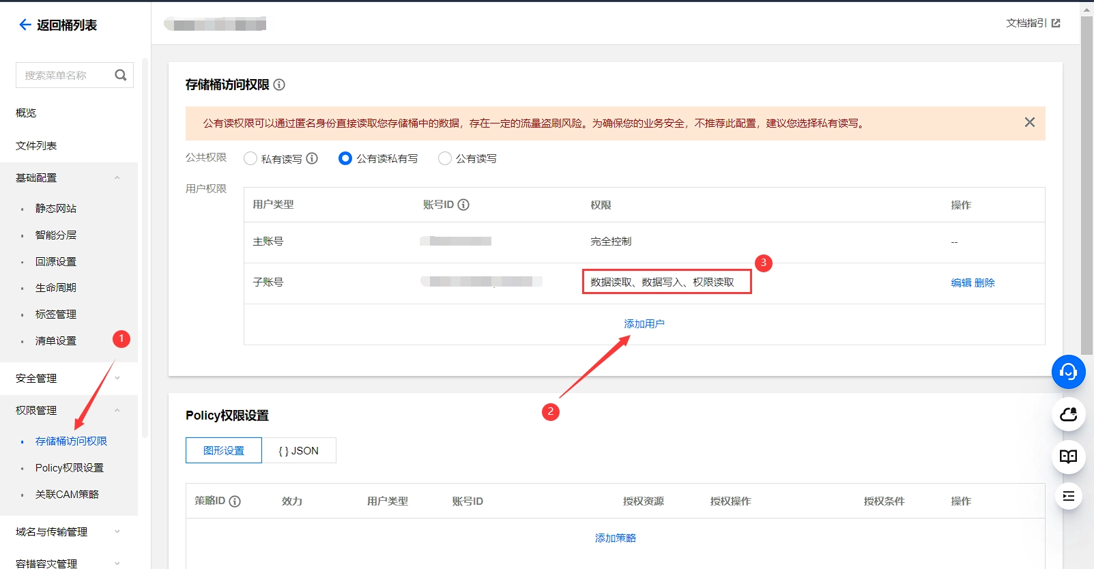Image resolution: width=1094 pixels, height=569 pixels.
Task: Click info icon next to 账号ID column
Action: pos(463,205)
